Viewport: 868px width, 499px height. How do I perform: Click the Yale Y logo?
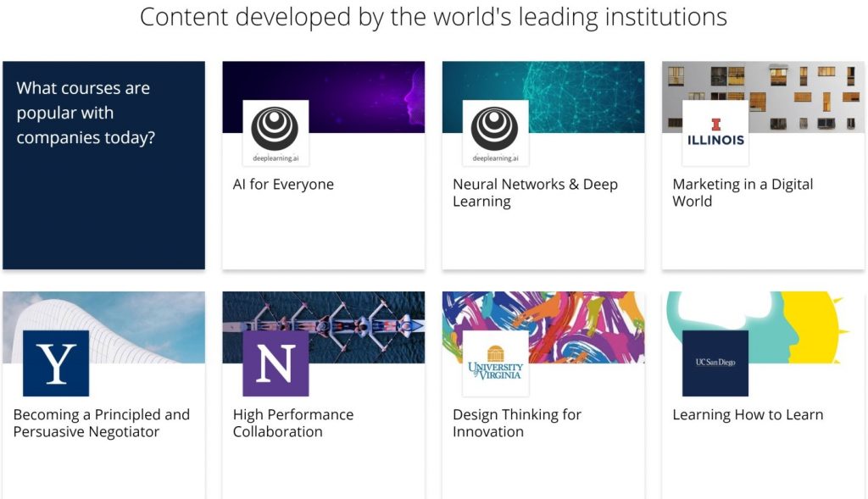(56, 363)
